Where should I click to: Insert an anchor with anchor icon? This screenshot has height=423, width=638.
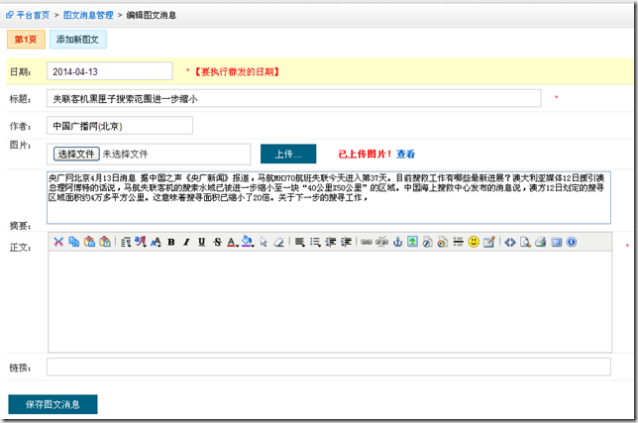[x=397, y=242]
